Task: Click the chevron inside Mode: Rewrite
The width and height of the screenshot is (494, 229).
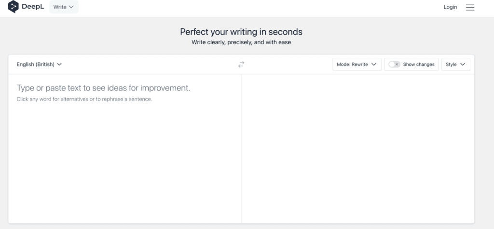Action: pos(374,64)
